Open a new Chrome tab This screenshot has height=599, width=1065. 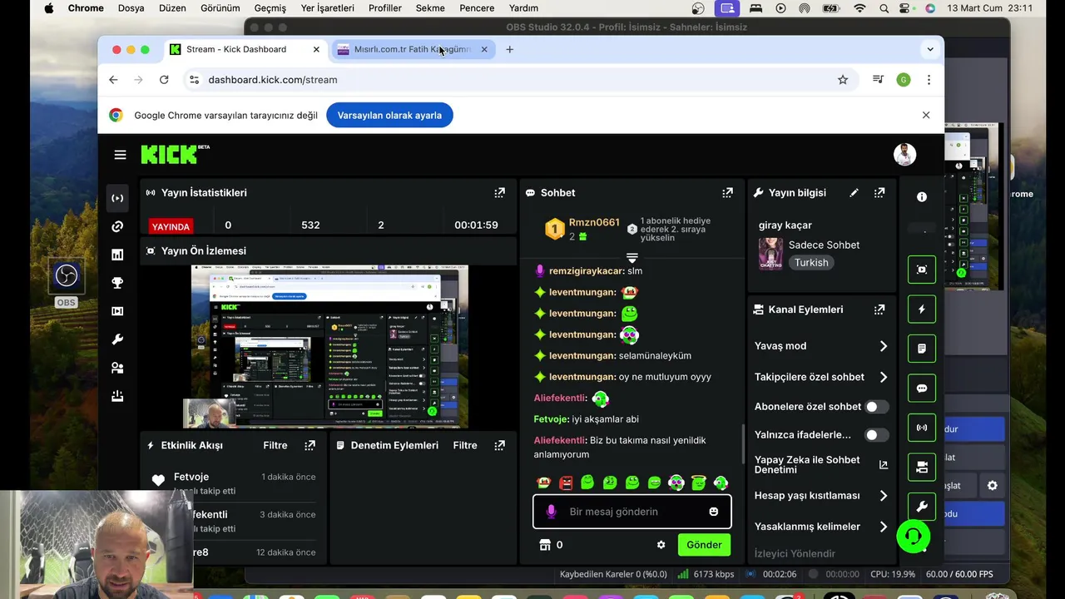pos(509,49)
